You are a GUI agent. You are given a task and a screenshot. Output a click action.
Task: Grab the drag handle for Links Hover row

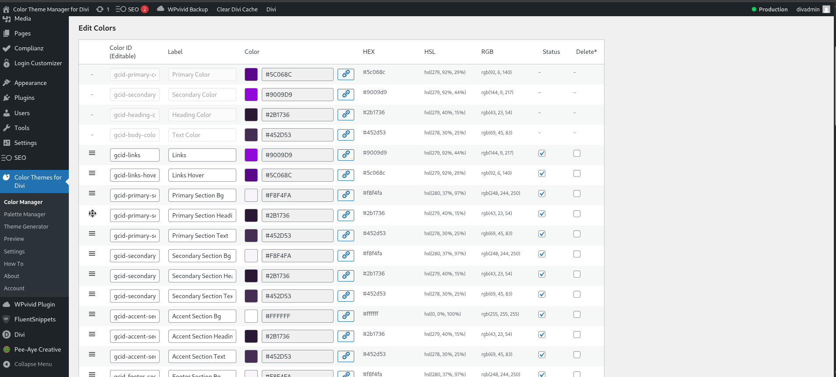pos(92,173)
